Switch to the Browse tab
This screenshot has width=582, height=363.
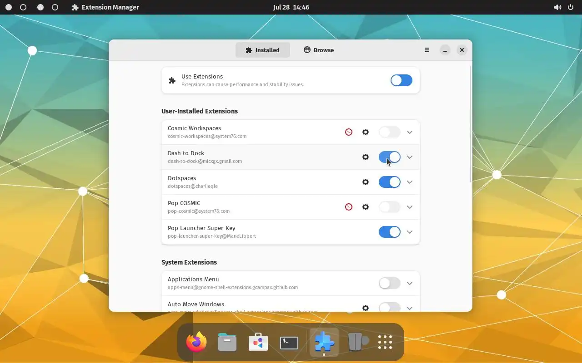click(x=319, y=50)
